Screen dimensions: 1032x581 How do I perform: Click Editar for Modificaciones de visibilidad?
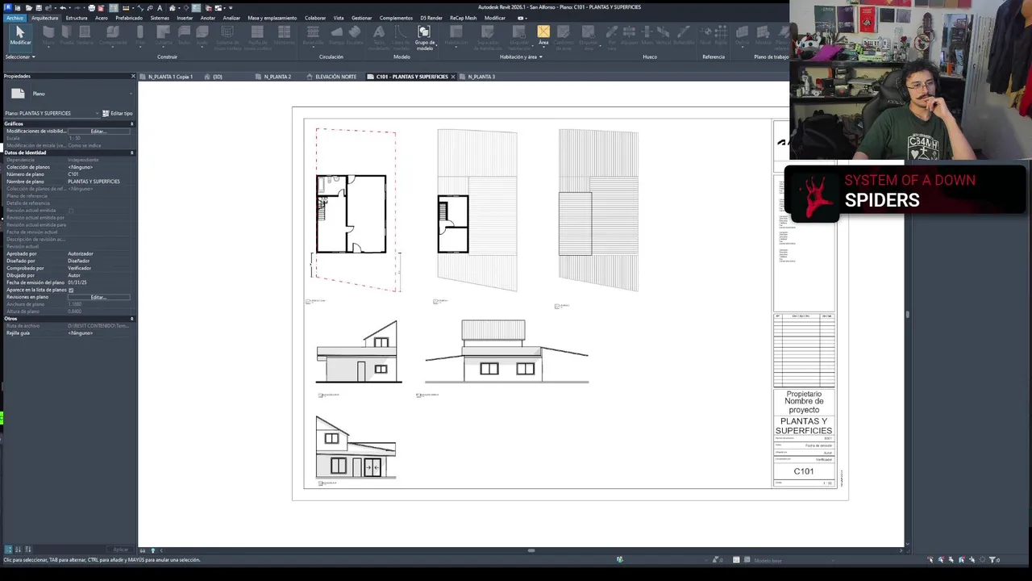click(98, 131)
